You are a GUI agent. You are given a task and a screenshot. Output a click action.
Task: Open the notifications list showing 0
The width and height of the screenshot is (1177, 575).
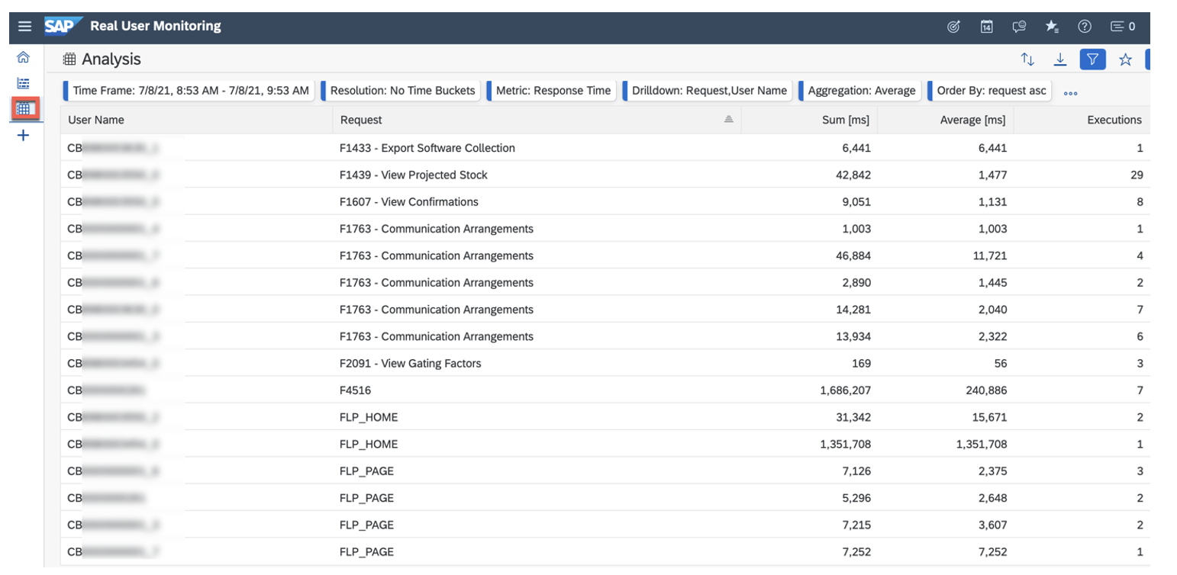point(1123,27)
